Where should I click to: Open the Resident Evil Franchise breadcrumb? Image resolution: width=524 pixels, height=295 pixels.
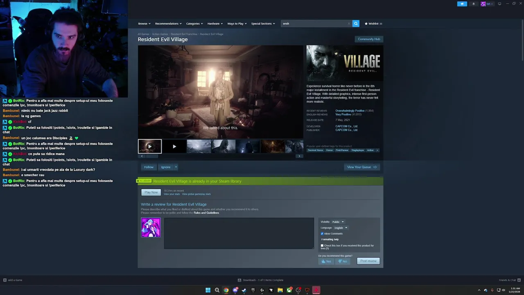pyautogui.click(x=184, y=34)
